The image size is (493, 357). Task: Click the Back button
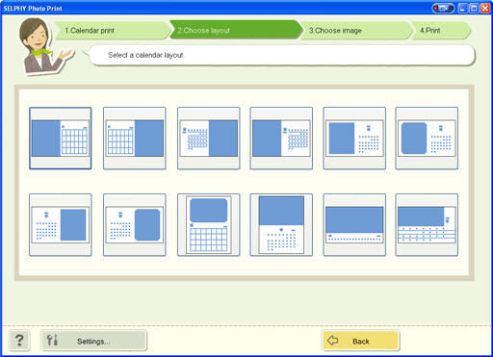point(360,341)
